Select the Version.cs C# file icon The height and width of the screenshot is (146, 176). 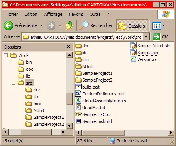coord(134,59)
